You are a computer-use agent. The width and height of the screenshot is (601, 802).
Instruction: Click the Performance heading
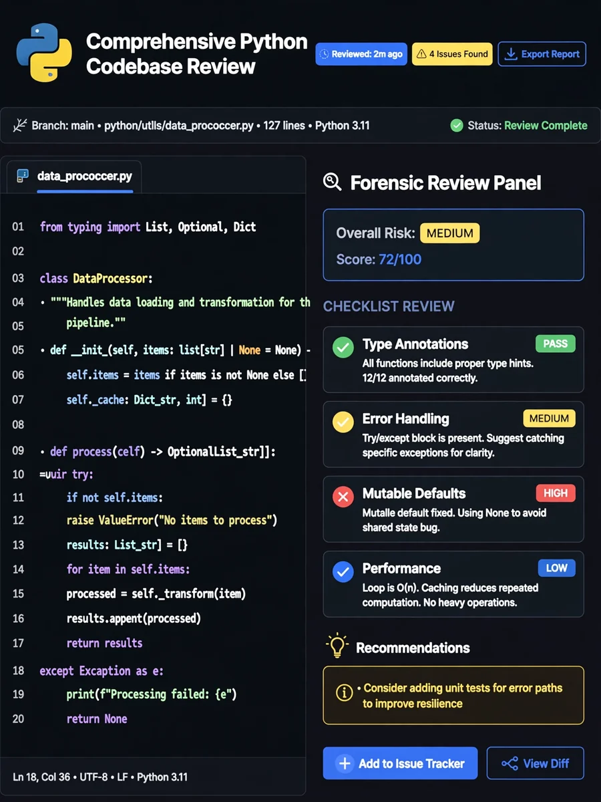pos(401,569)
